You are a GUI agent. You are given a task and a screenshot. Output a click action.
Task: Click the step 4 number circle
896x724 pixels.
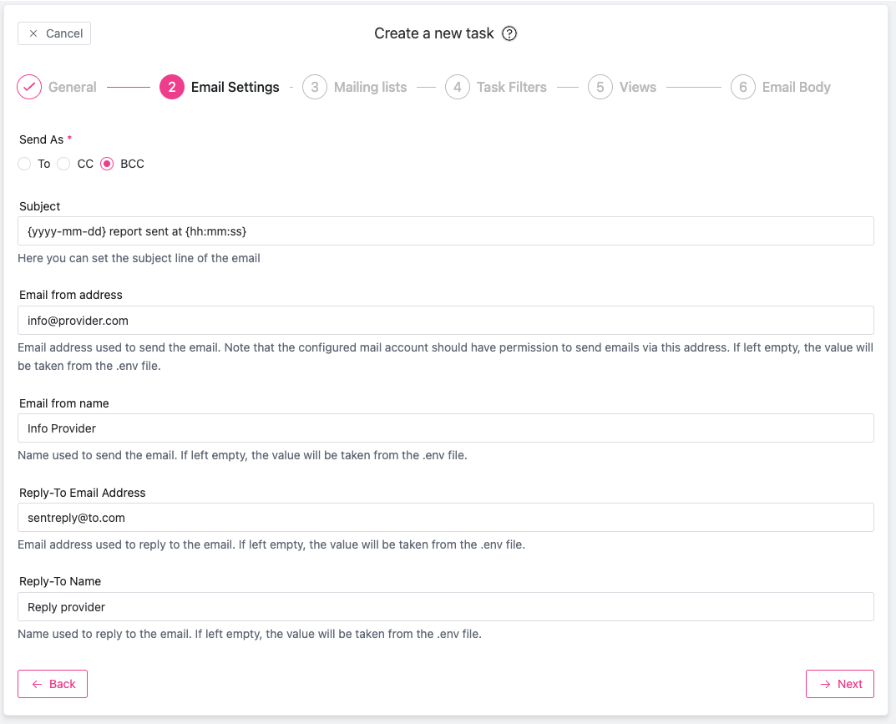pyautogui.click(x=457, y=87)
